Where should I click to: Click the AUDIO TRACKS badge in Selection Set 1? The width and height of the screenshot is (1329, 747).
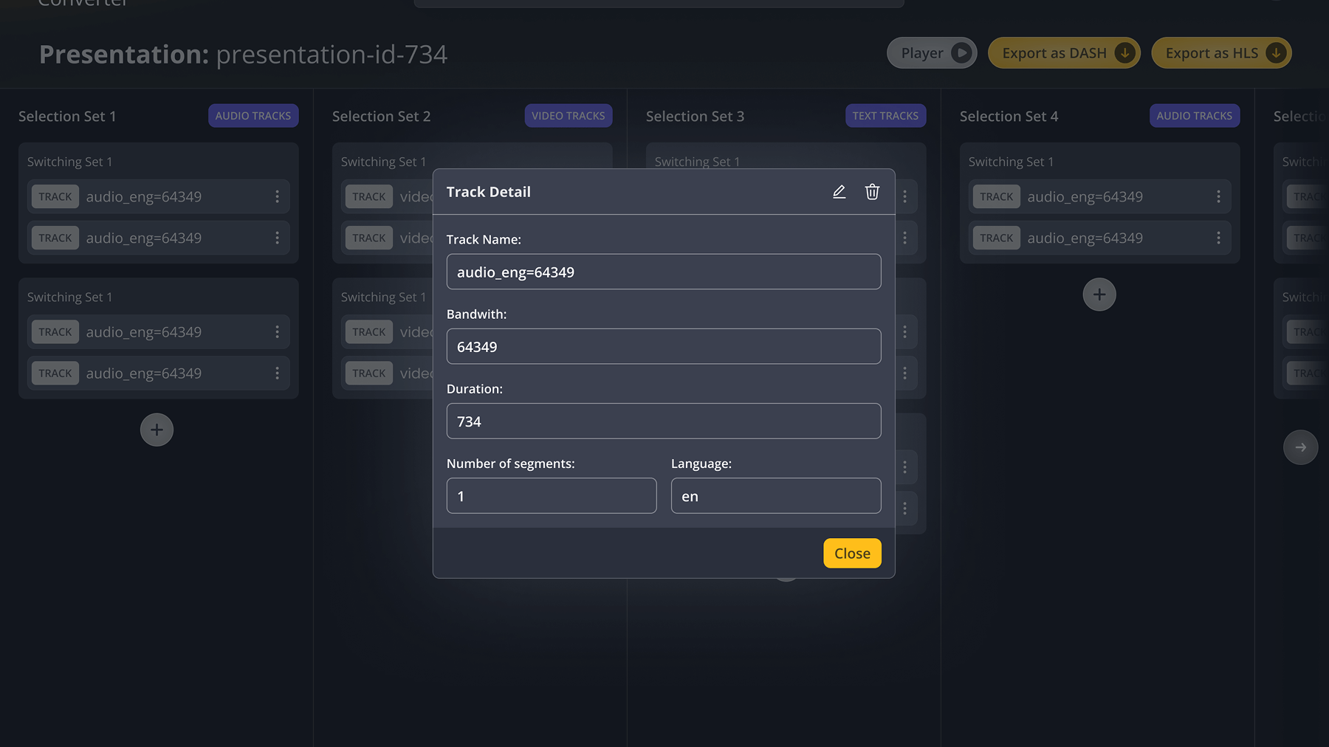click(x=253, y=115)
